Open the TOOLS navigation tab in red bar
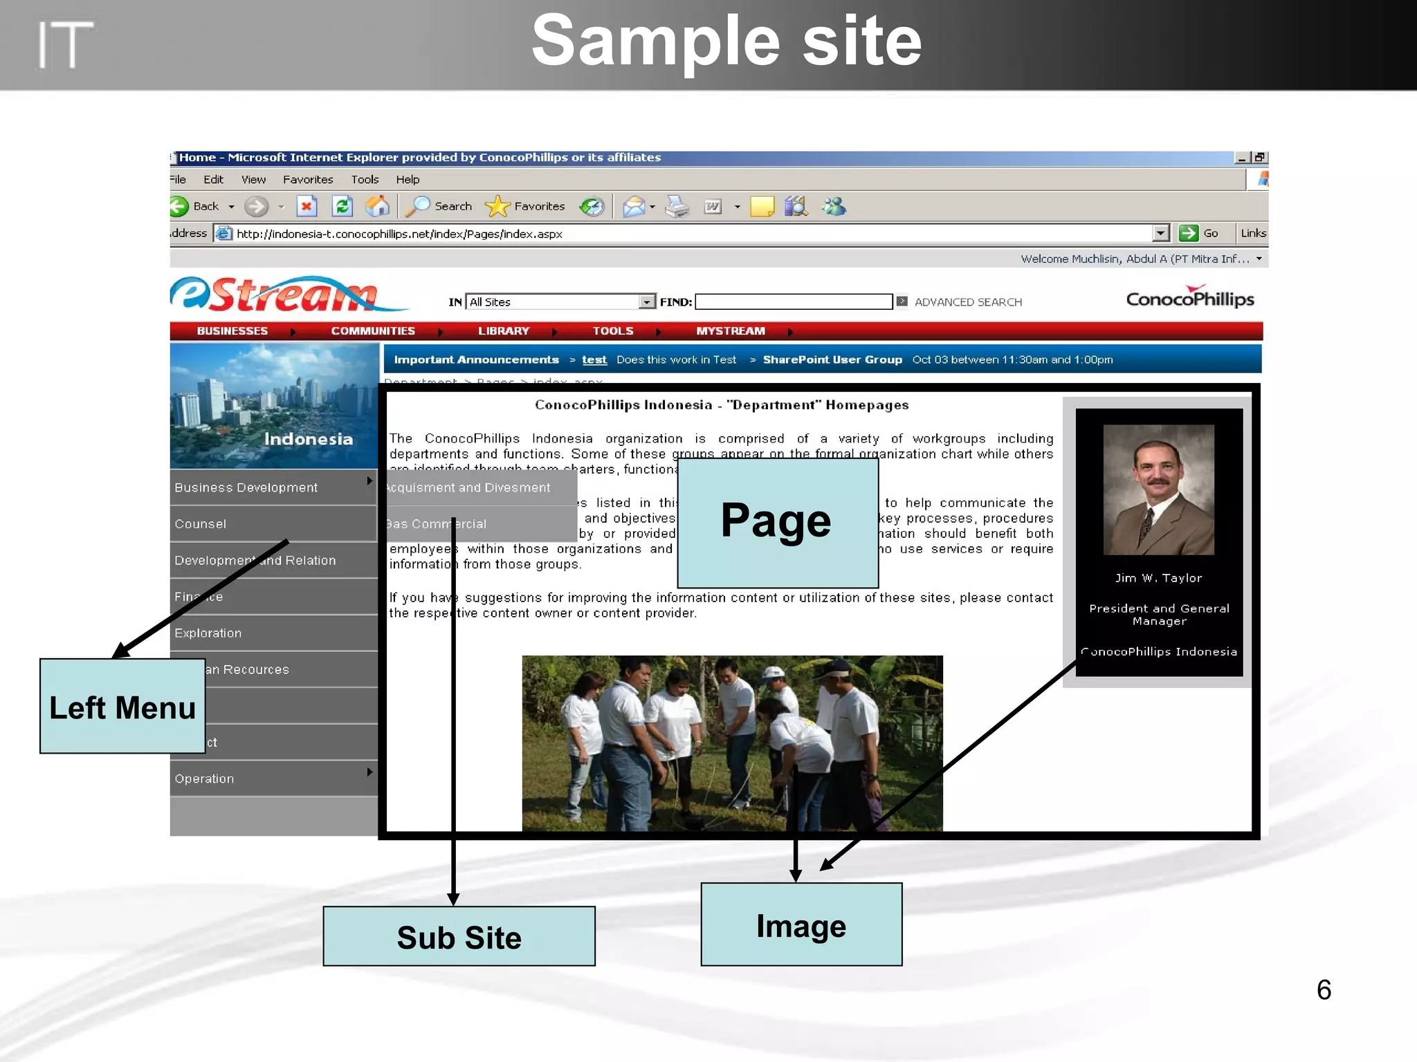This screenshot has height=1062, width=1417. tap(613, 331)
